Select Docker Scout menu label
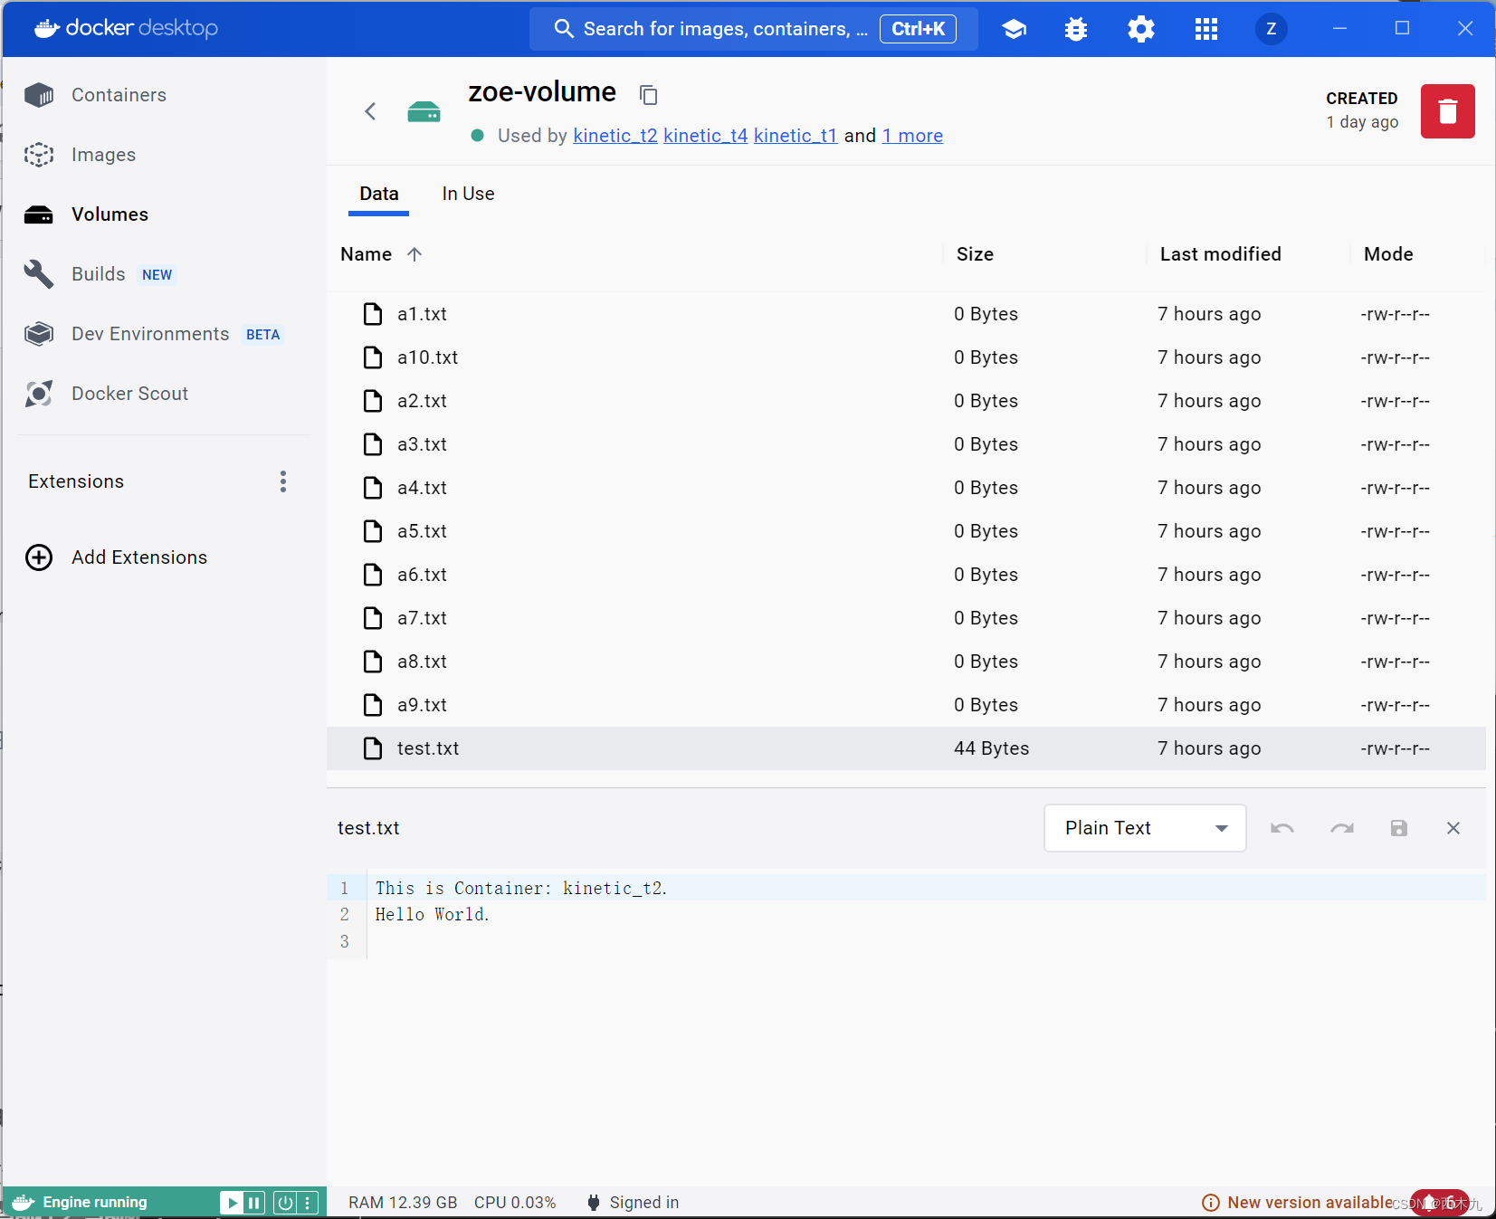 [x=129, y=394]
